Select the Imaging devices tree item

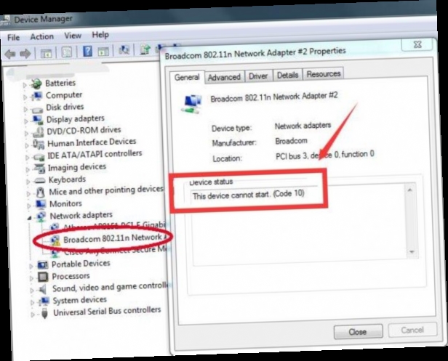click(77, 167)
